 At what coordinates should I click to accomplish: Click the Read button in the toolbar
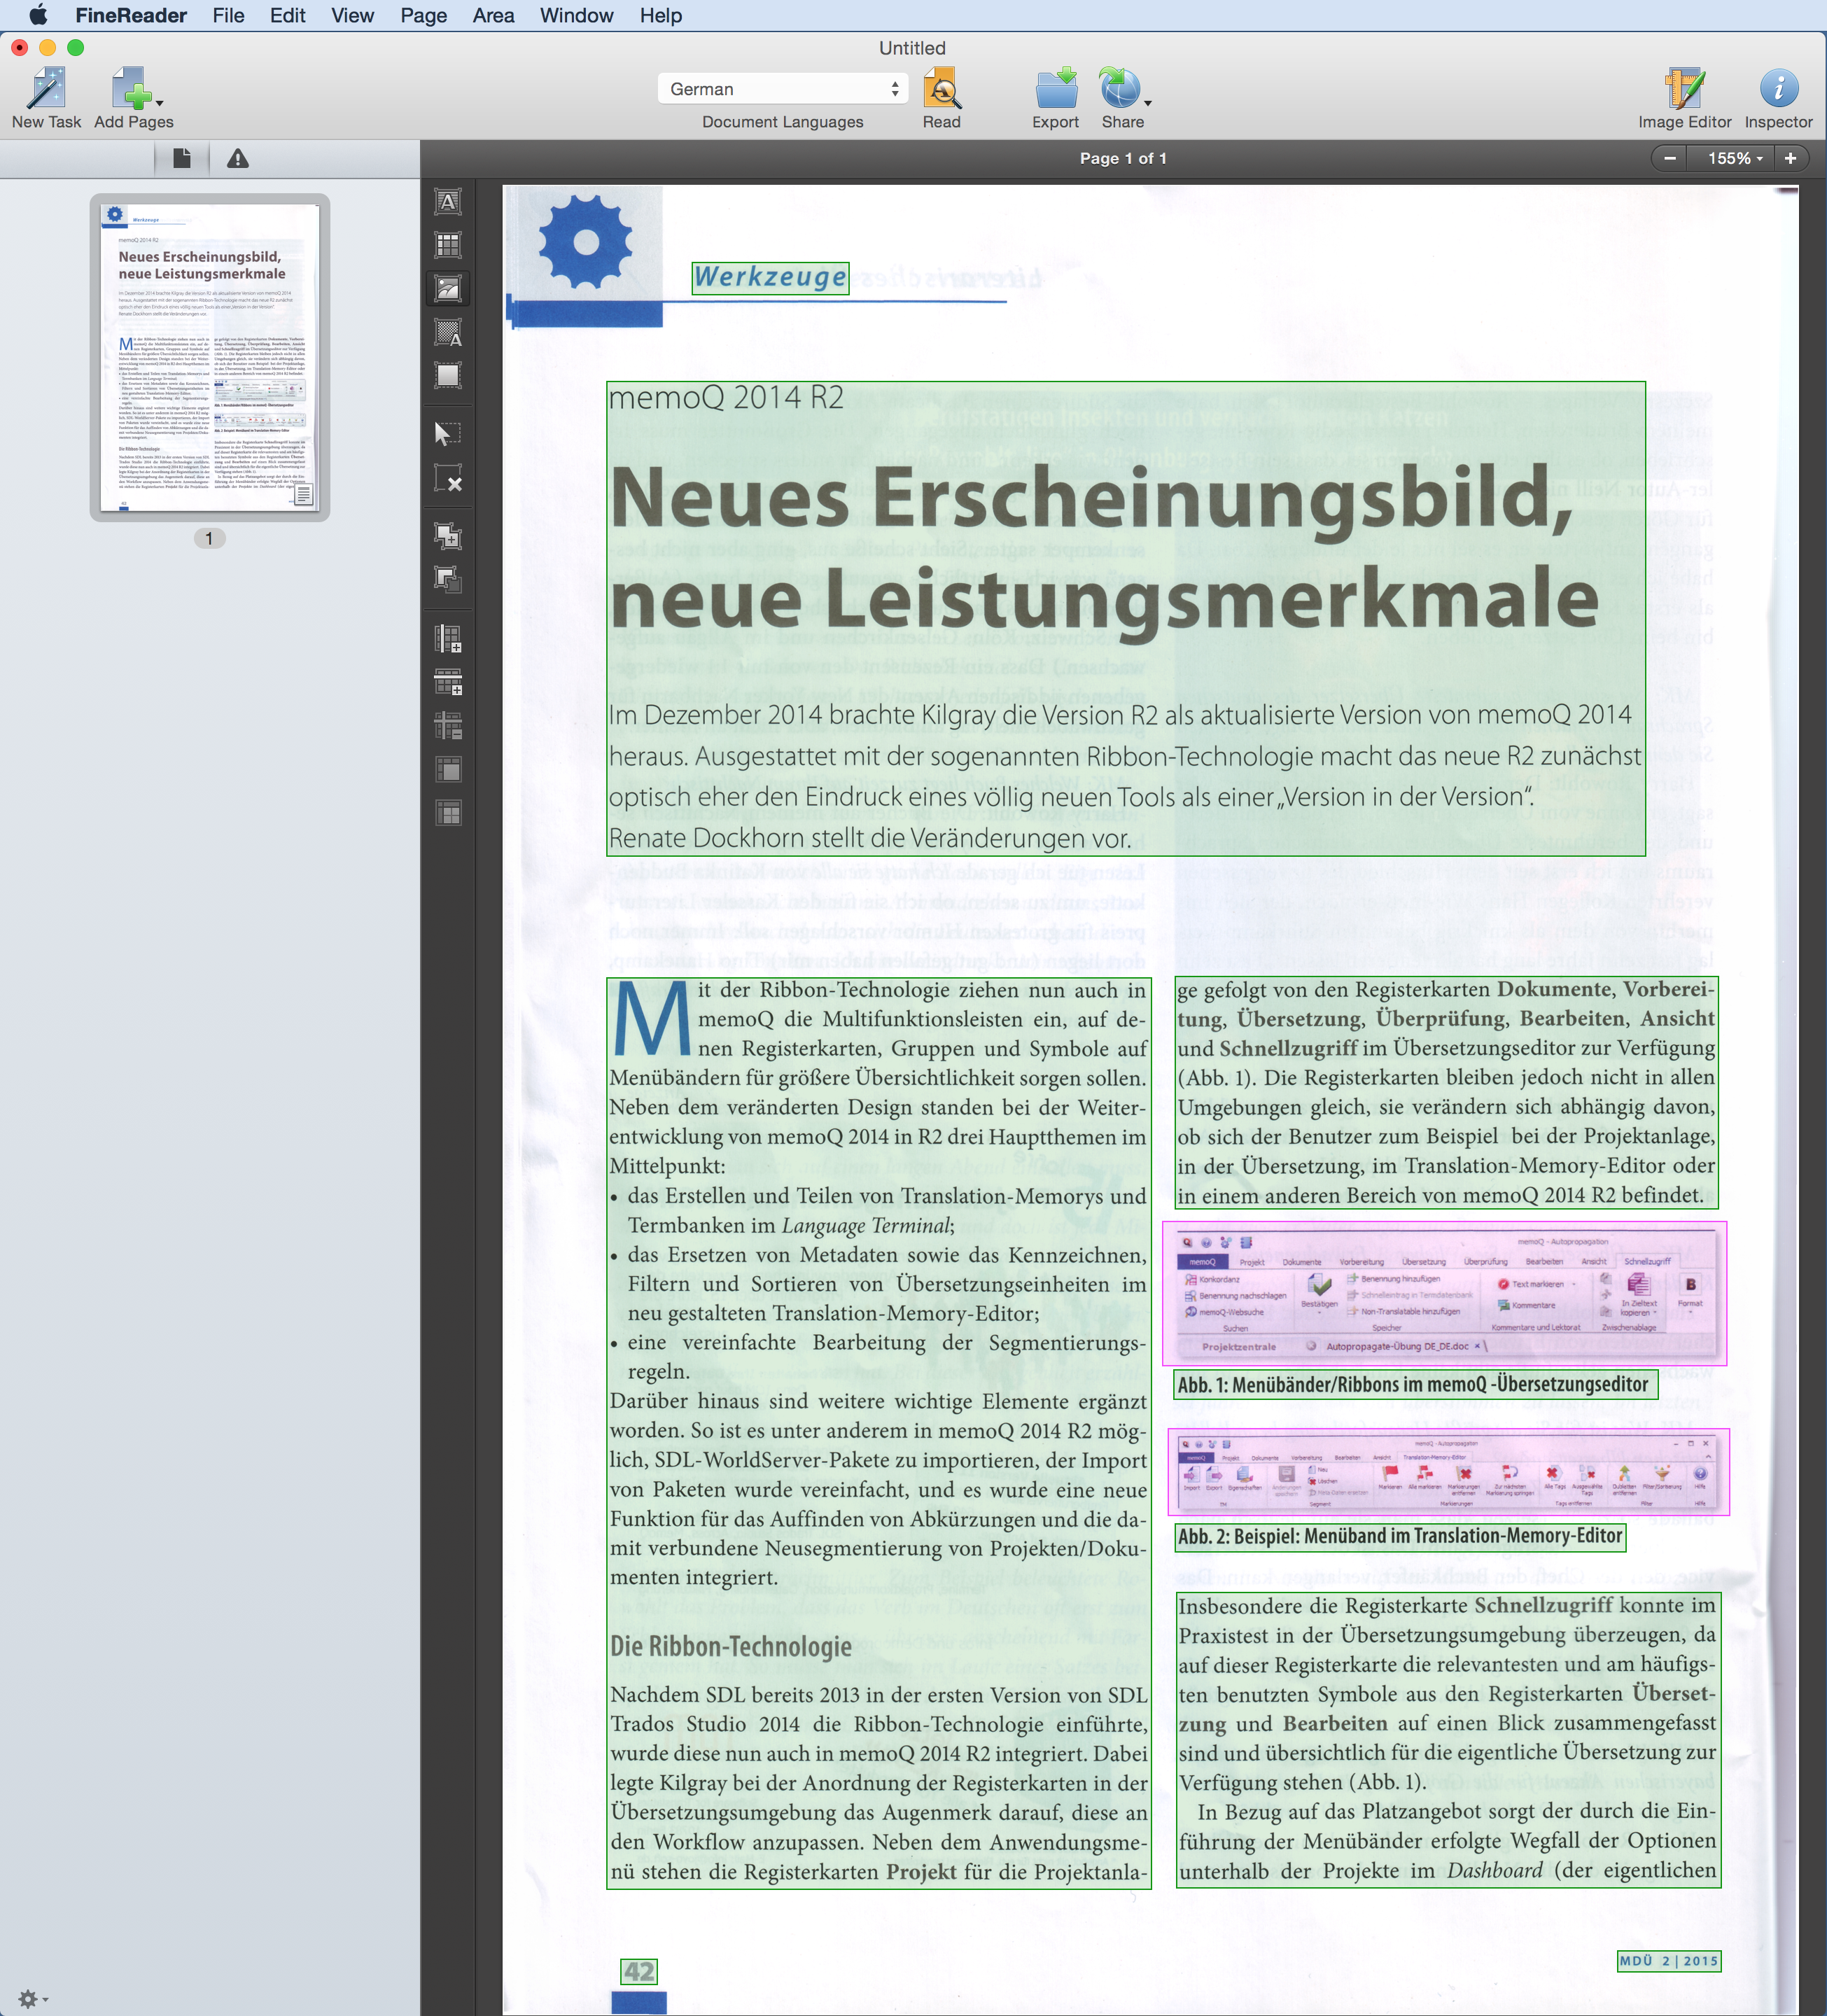click(x=941, y=98)
